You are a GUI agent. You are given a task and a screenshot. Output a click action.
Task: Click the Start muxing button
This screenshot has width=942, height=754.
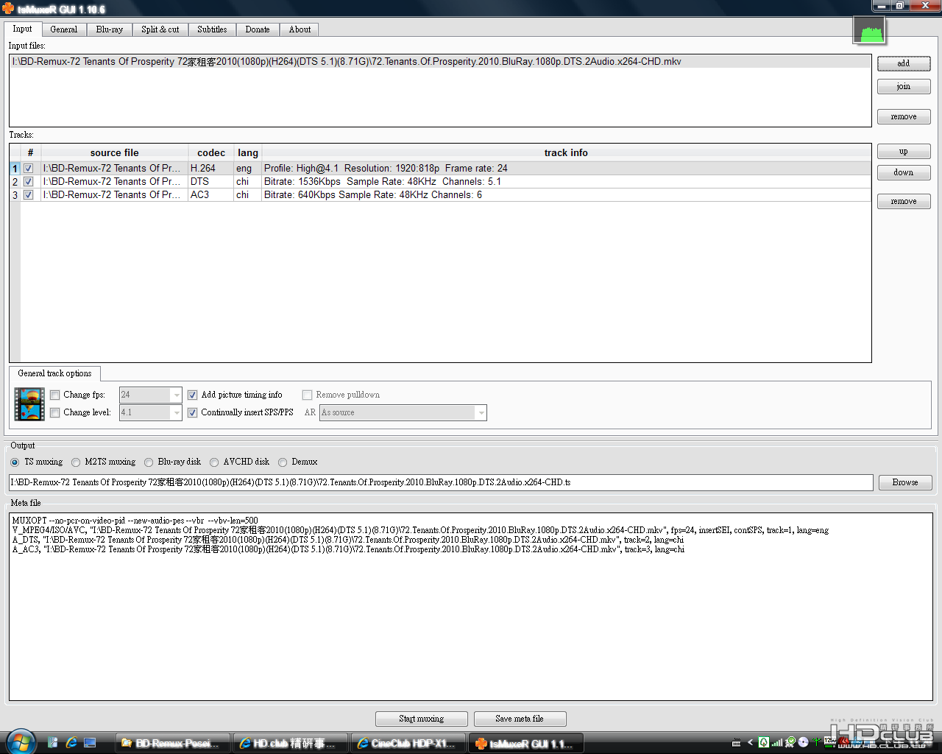422,719
